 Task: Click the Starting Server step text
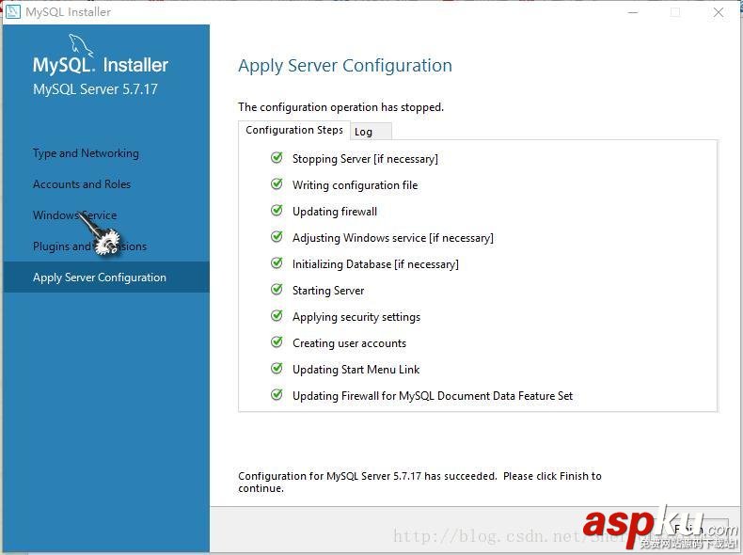pos(328,291)
